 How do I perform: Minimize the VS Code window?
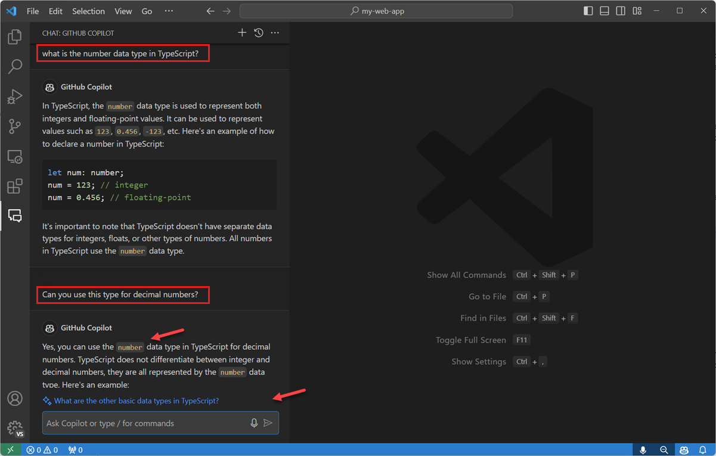coord(656,11)
